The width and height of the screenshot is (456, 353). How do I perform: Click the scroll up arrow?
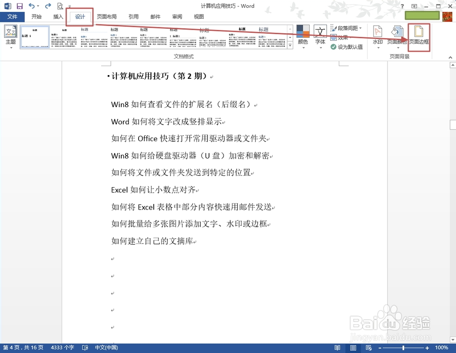(x=453, y=65)
